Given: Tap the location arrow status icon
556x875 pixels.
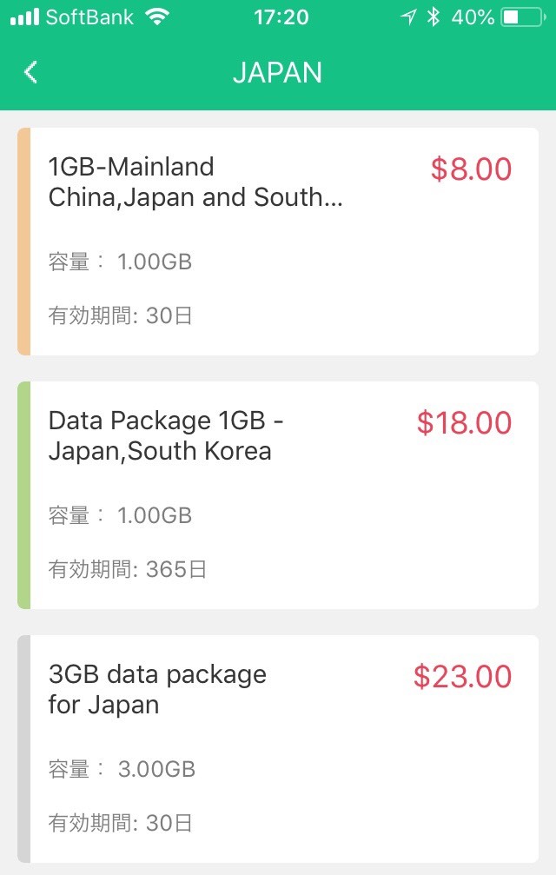Looking at the screenshot, I should click(408, 17).
